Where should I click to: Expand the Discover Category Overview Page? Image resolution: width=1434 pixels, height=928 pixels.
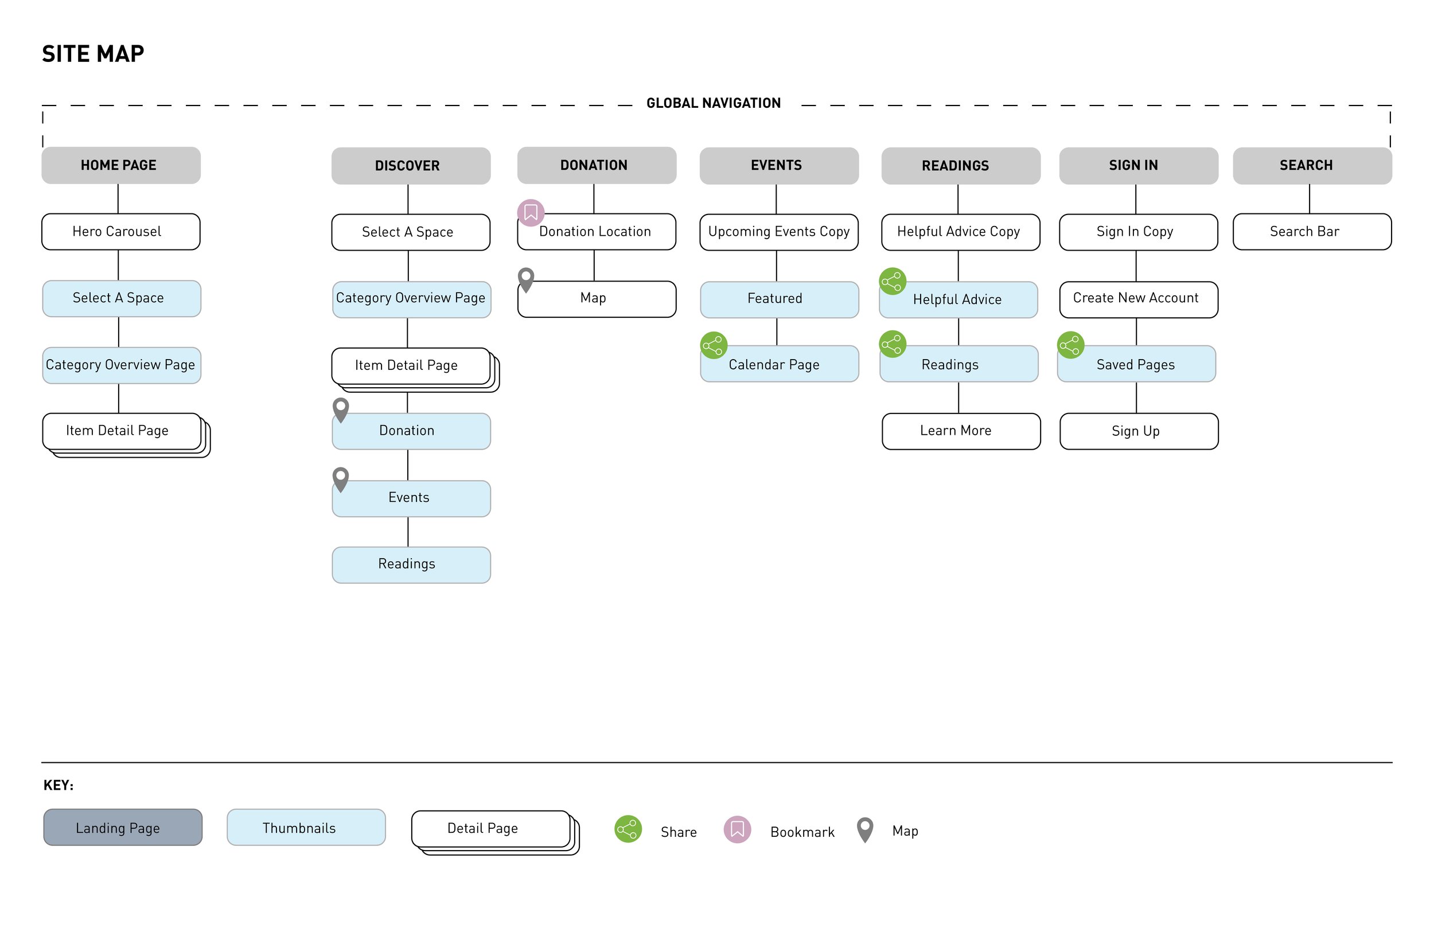click(407, 298)
